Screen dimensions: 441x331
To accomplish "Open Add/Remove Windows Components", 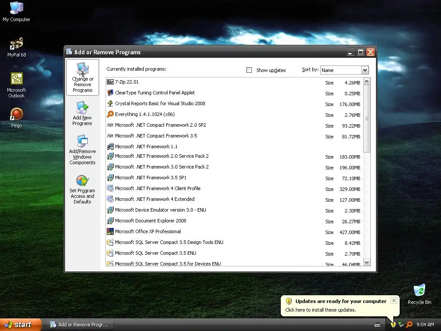I will click(82, 150).
